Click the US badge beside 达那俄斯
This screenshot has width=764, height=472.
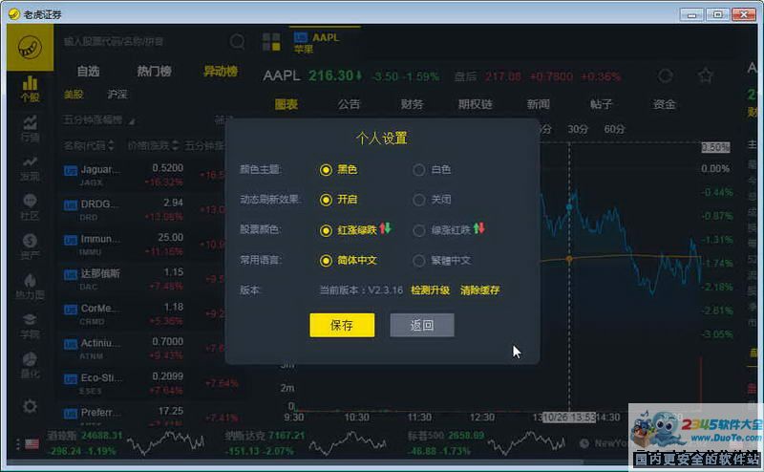pos(71,275)
